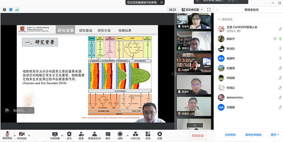This screenshot has height=142, width=283.
Task: Mute 滕振宁 via green mic icon in list
Action: [x=280, y=39]
